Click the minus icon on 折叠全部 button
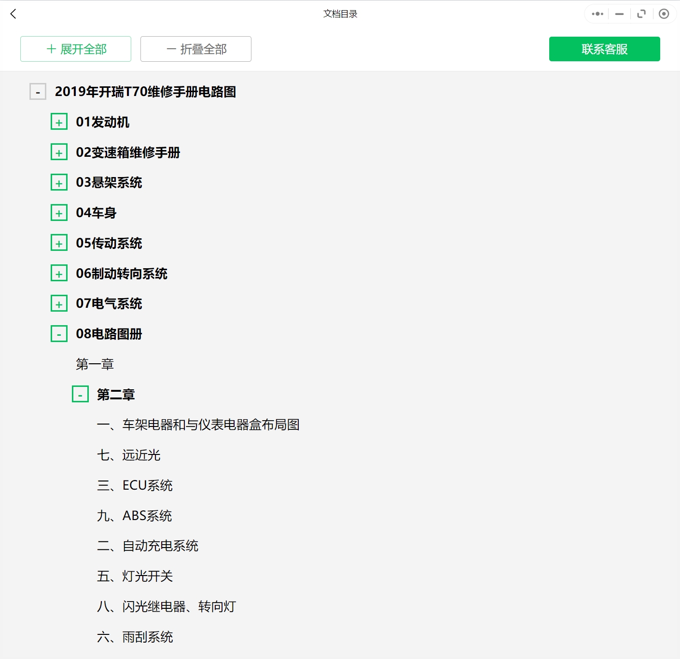 (170, 49)
